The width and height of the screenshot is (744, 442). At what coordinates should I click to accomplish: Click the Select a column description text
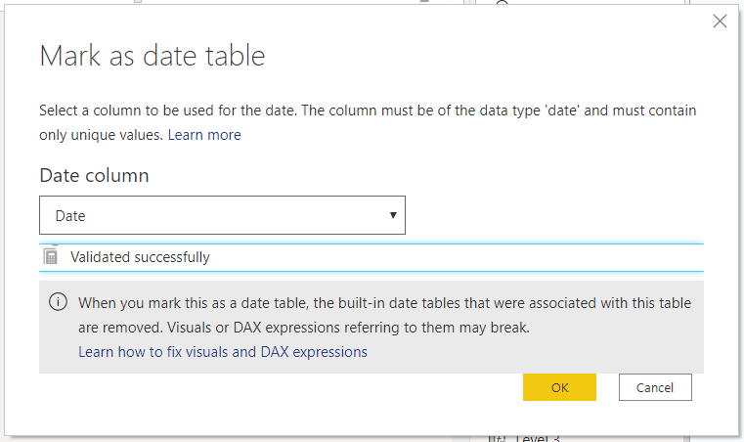(368, 110)
